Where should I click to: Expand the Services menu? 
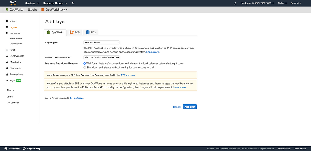(x=32, y=3)
